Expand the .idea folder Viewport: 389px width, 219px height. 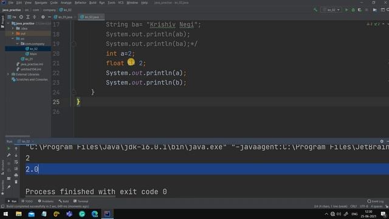point(13,29)
